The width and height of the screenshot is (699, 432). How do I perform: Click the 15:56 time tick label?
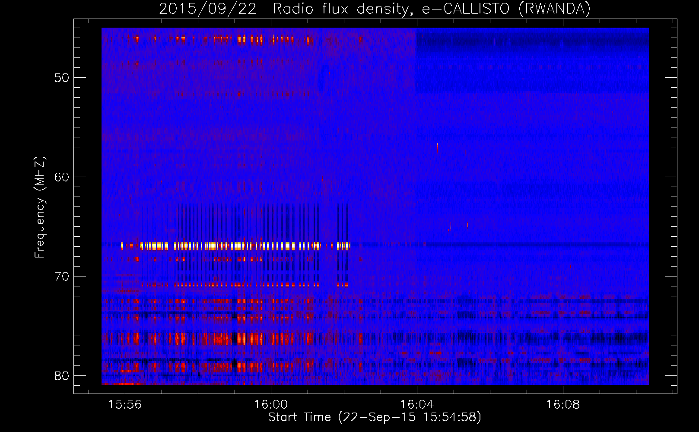click(125, 405)
